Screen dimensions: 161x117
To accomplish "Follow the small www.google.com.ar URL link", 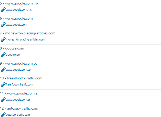I will pyautogui.click(x=18, y=100).
